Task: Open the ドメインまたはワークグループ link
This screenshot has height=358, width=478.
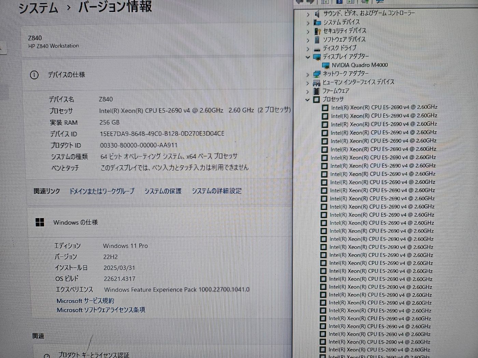Action: 102,191
